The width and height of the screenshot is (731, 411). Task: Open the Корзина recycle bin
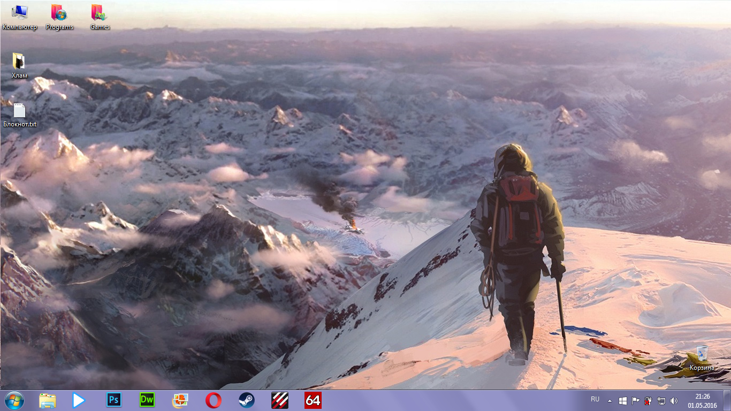(702, 358)
